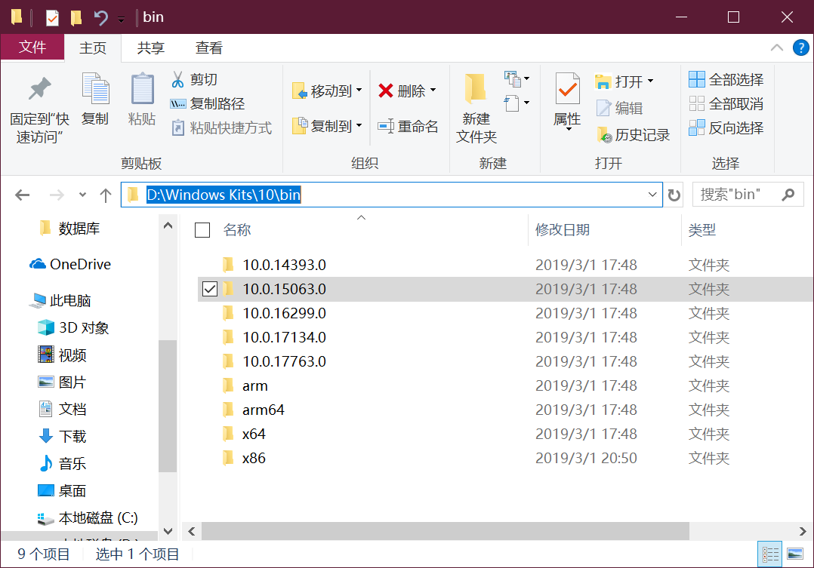
Task: Click the Edit command in ribbon
Action: tap(619, 108)
